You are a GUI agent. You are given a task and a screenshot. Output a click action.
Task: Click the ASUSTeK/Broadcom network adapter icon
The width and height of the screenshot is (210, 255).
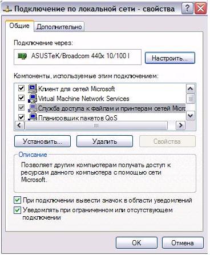[22, 56]
